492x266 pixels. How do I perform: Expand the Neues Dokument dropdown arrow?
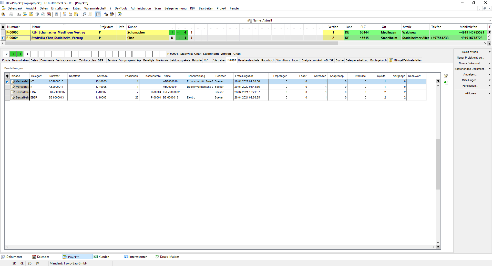(489, 63)
